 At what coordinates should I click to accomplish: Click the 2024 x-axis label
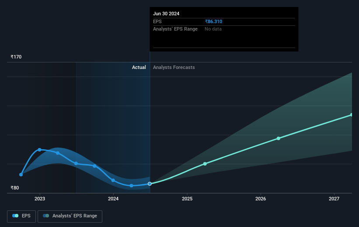click(x=113, y=199)
